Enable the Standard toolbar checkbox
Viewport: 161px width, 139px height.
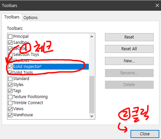(x=10, y=79)
